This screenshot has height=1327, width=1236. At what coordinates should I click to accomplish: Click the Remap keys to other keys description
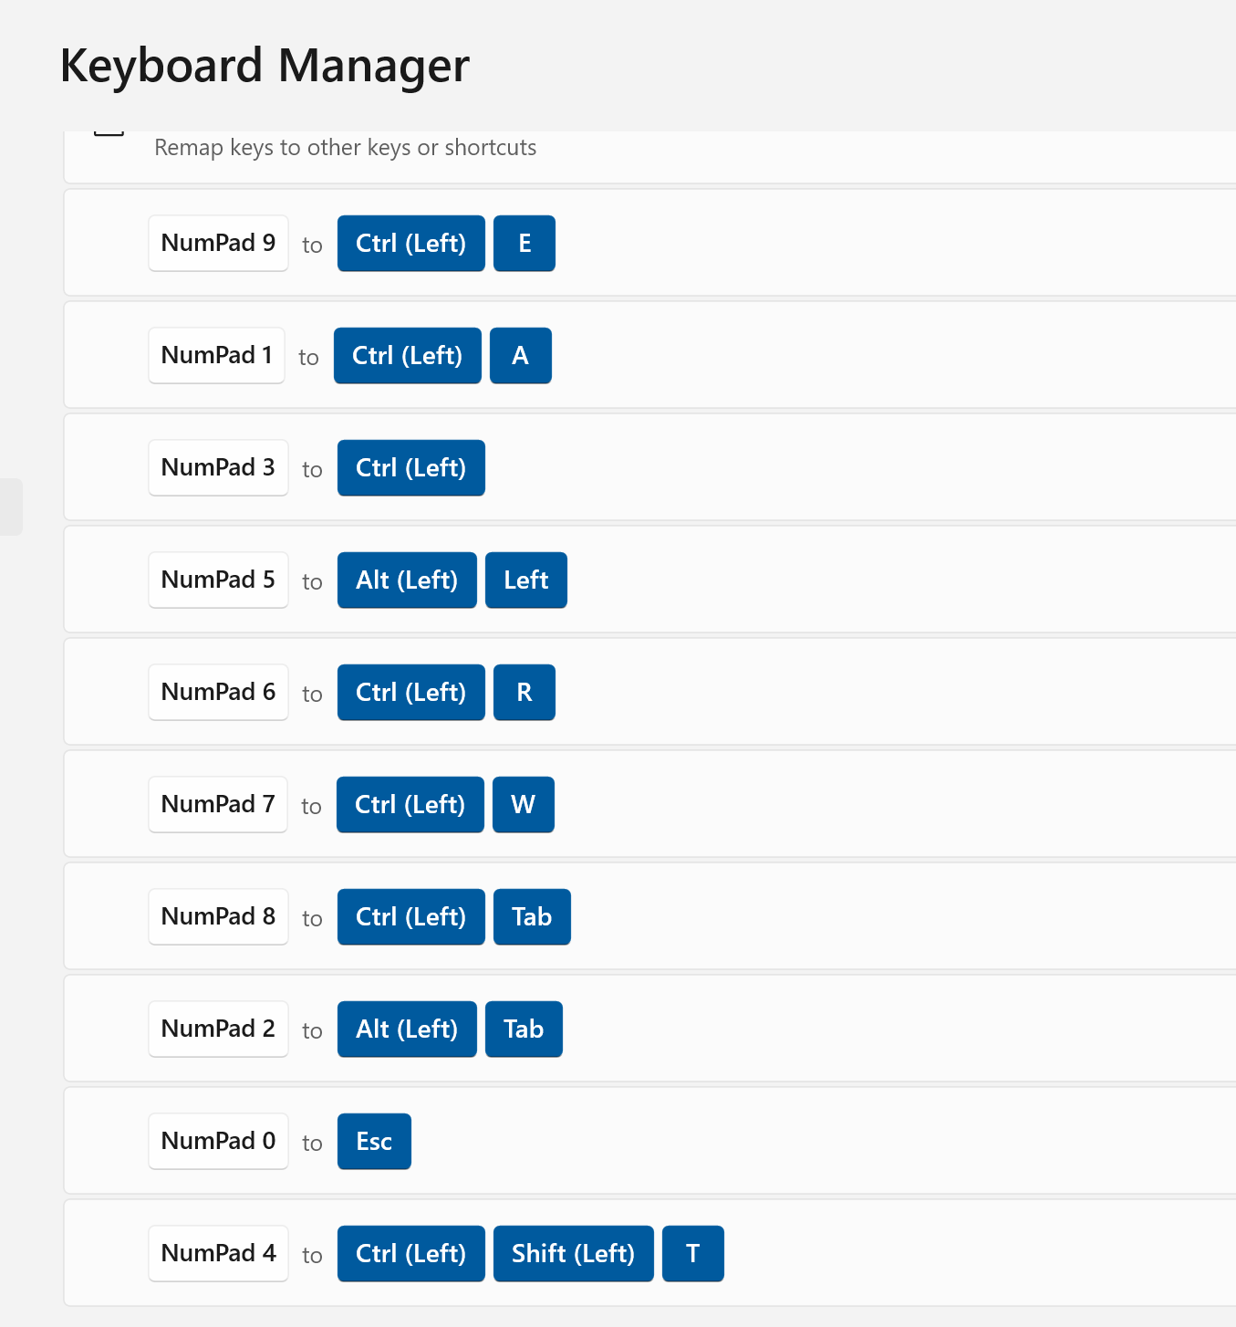344,147
